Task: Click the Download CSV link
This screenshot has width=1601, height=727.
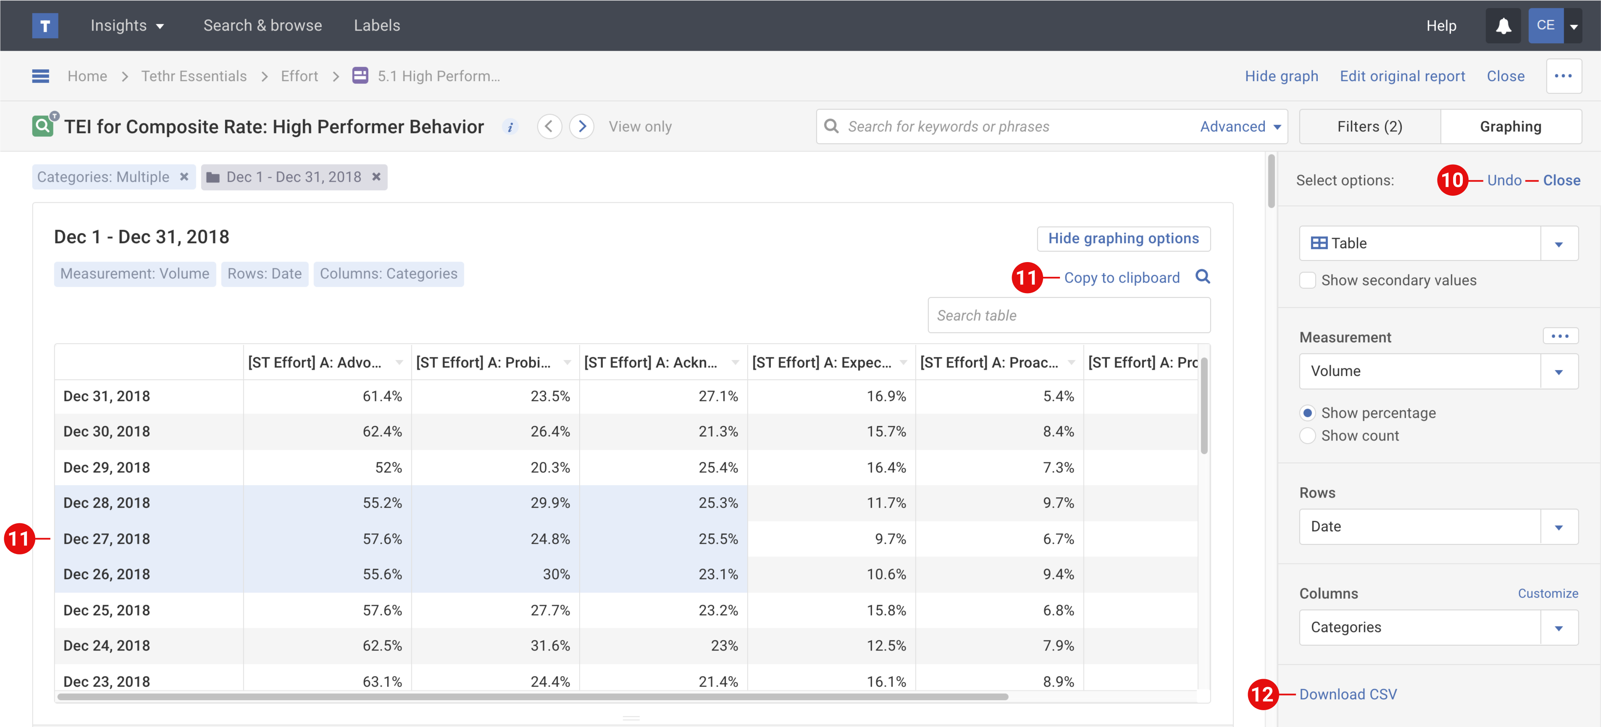Action: [1348, 694]
